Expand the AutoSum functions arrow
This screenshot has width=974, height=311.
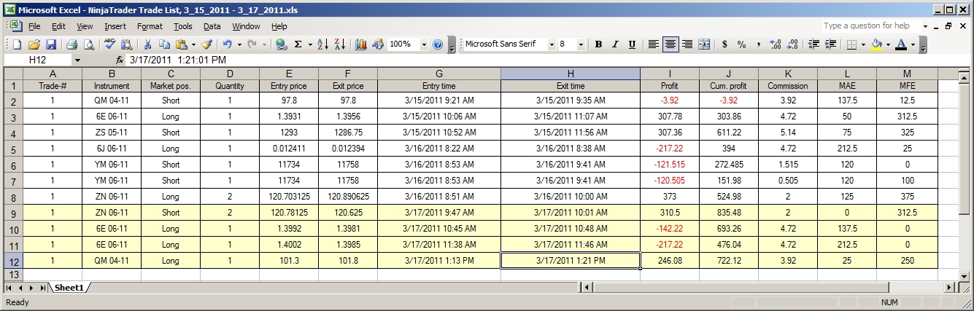click(x=309, y=44)
